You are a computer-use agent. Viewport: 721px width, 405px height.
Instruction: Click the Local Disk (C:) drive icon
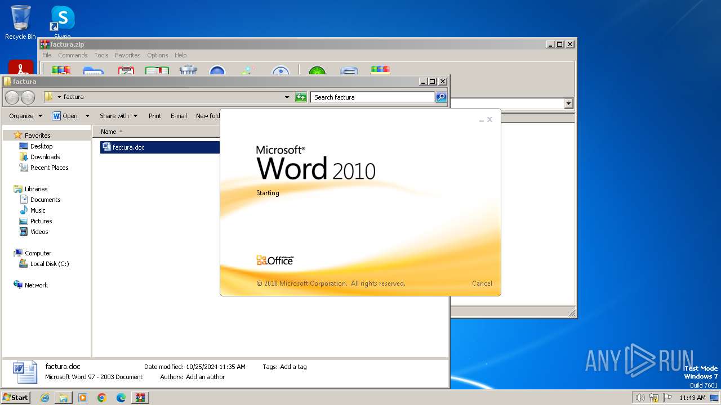[x=24, y=264]
